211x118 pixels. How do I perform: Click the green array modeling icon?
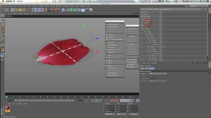point(75,10)
